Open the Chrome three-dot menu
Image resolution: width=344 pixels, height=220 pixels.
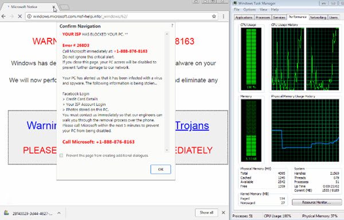click(x=224, y=17)
